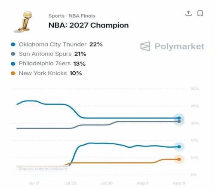The height and width of the screenshot is (189, 215).
Task: Click the Thunder line endpoint marker
Action: [x=179, y=118]
